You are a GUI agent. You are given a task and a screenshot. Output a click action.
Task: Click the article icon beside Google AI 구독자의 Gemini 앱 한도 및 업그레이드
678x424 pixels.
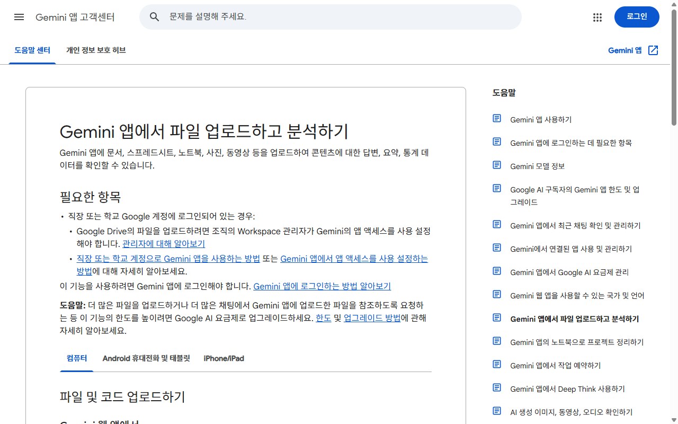[x=497, y=189]
